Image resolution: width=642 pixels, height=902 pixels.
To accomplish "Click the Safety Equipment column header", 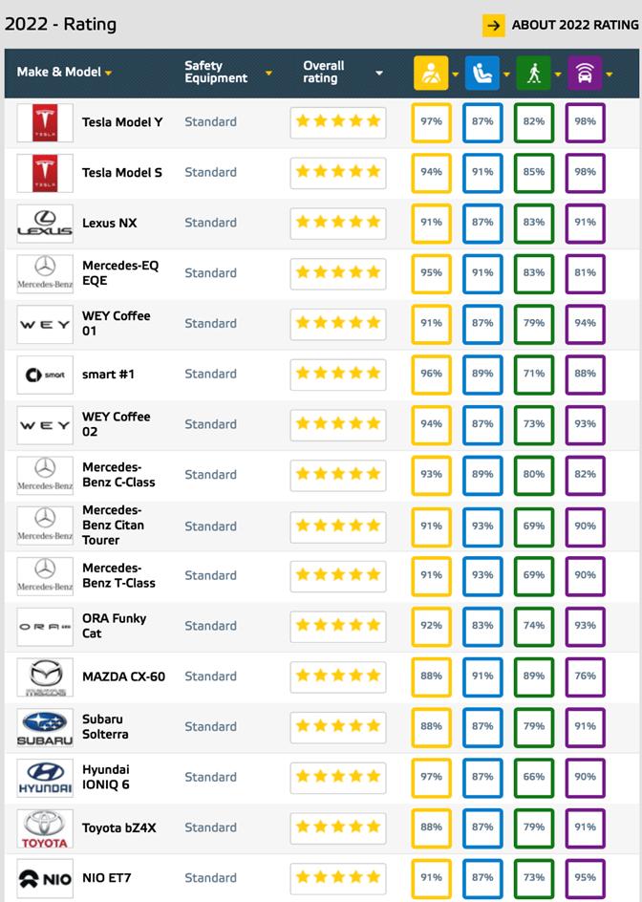I will [216, 73].
